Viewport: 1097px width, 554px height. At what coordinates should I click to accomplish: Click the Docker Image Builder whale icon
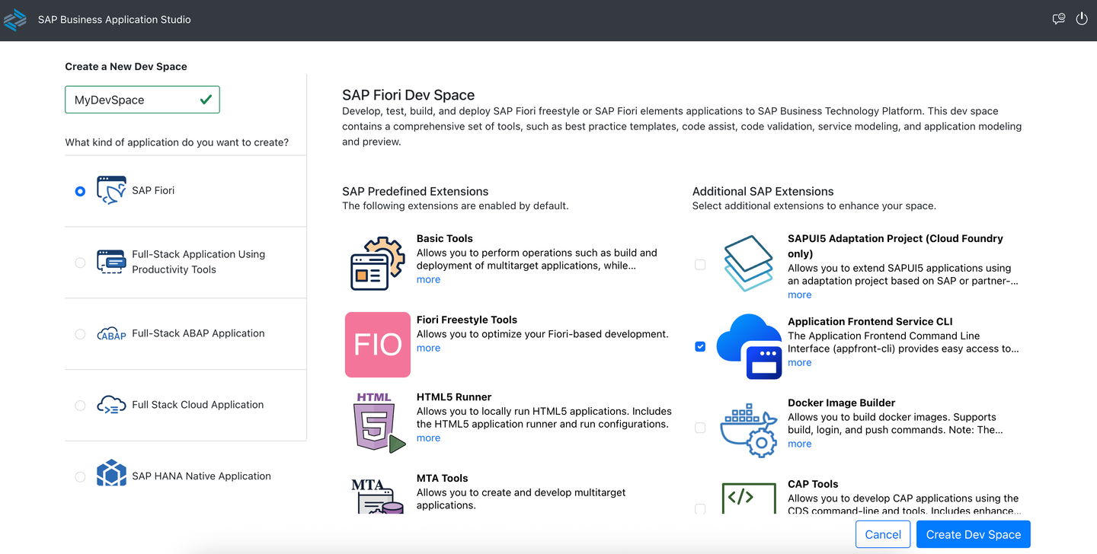click(x=749, y=429)
